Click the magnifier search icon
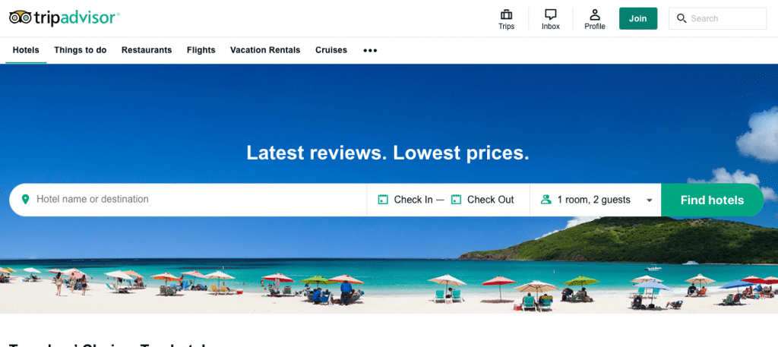 click(682, 18)
